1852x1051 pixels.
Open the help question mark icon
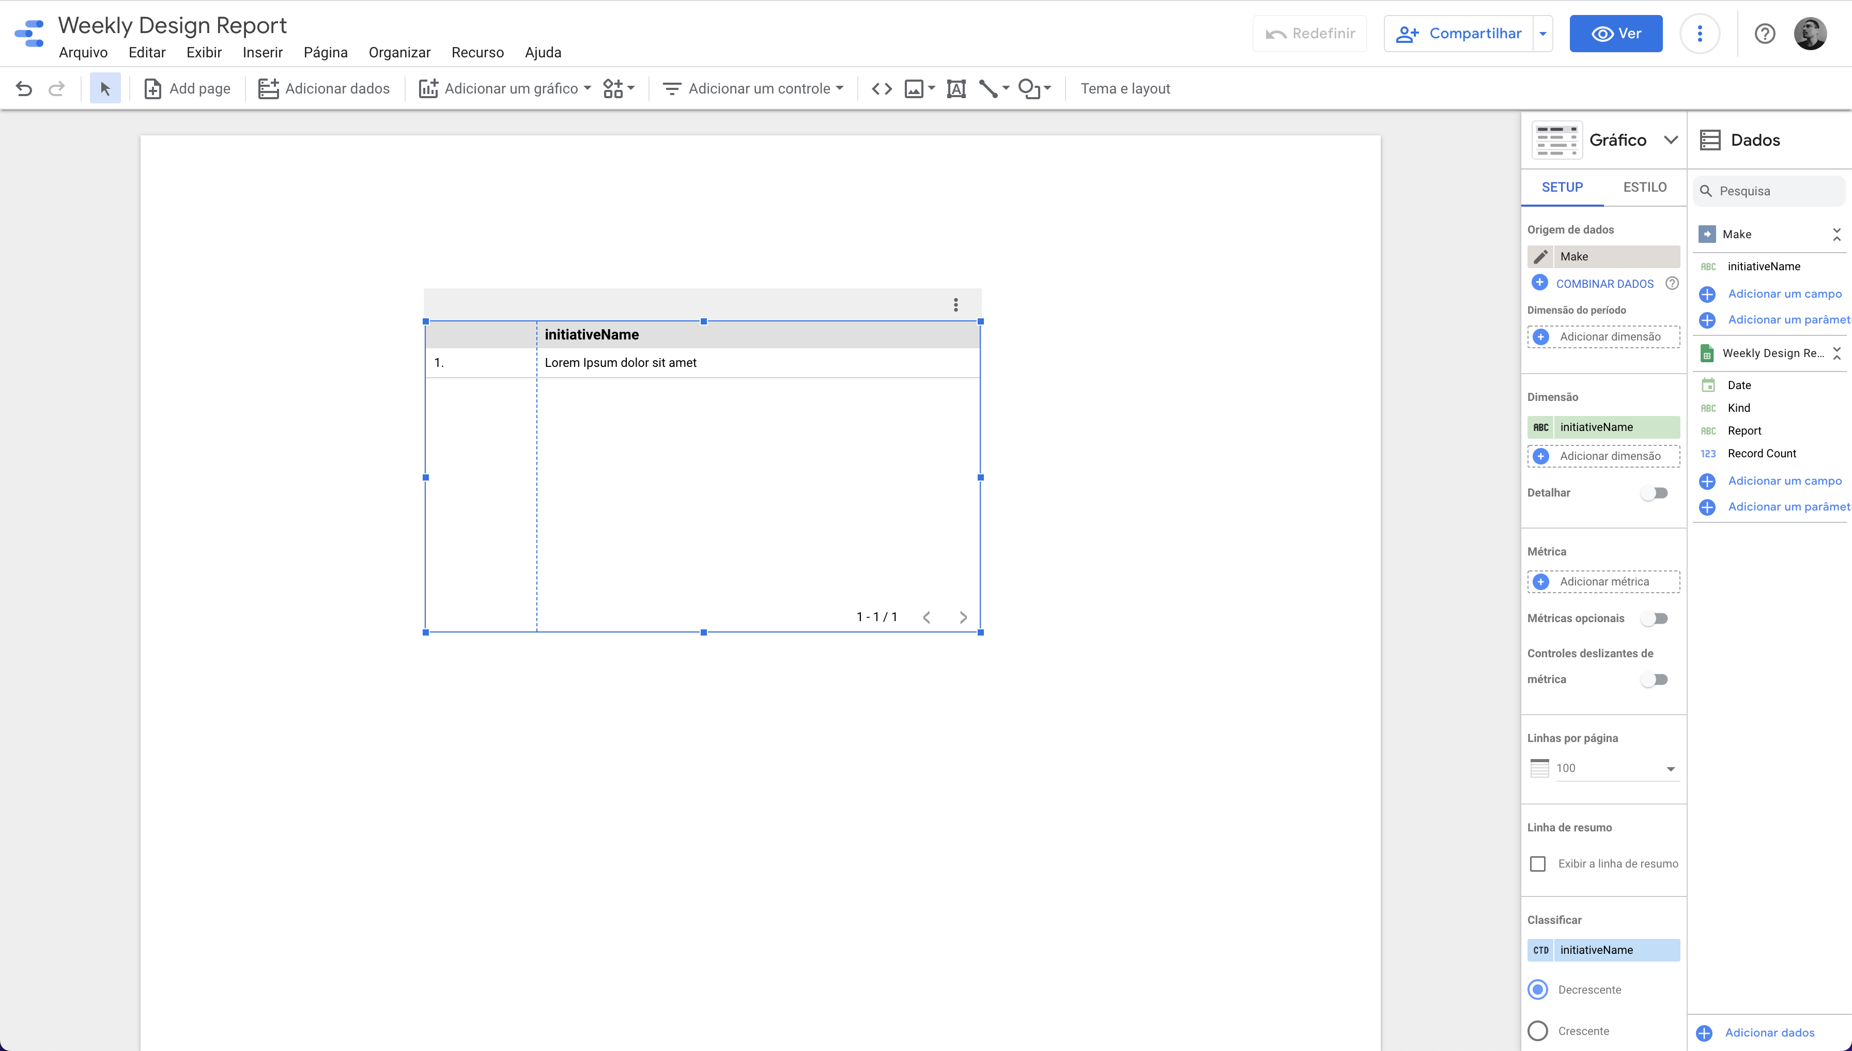(x=1764, y=34)
